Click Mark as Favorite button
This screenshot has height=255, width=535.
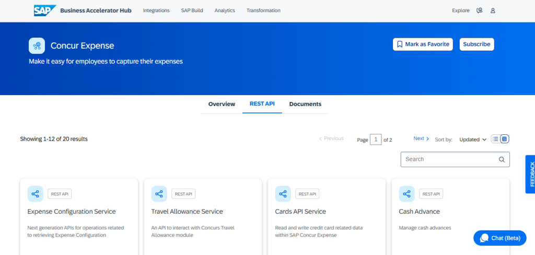(423, 44)
